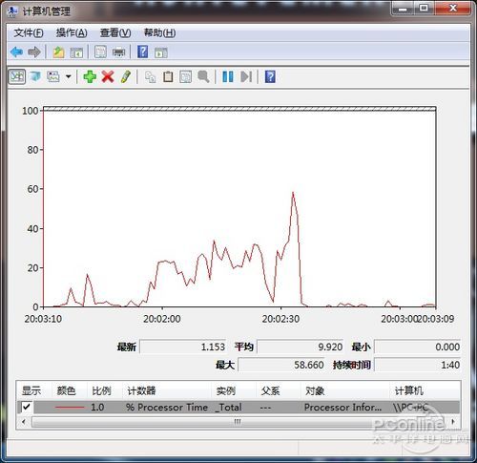Pause the display with the freeze button

pyautogui.click(x=228, y=76)
